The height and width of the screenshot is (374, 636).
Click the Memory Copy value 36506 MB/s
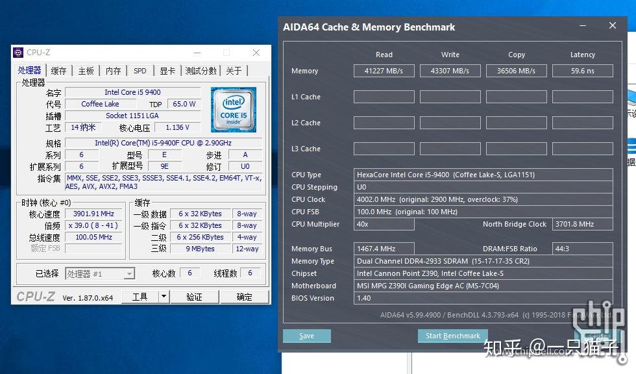516,71
